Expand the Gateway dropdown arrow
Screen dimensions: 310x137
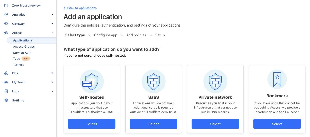click(52, 24)
